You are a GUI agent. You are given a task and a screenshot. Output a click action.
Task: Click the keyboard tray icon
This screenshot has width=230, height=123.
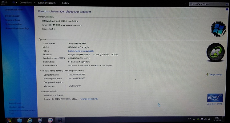point(202,119)
